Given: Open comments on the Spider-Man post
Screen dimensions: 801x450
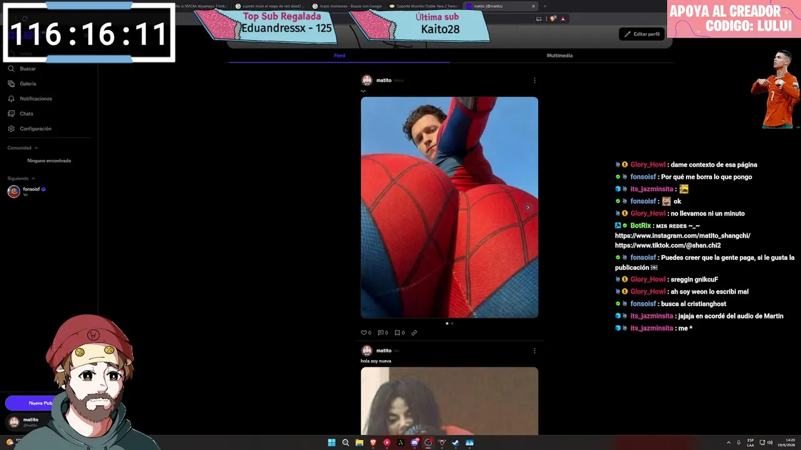Looking at the screenshot, I should [x=380, y=333].
